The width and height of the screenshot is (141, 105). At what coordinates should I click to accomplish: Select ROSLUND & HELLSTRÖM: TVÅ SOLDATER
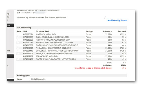coord(53,48)
